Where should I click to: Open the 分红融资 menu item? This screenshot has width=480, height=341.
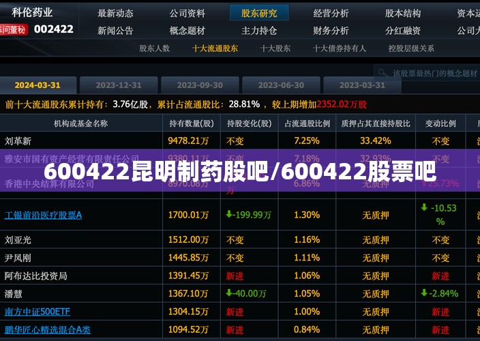[403, 30]
